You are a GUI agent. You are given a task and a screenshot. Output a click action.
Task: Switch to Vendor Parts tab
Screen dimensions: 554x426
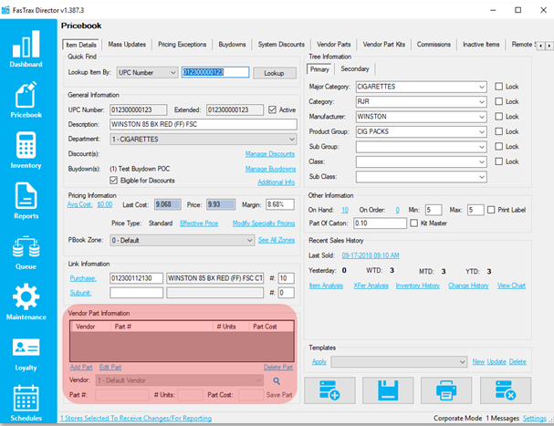(x=333, y=45)
